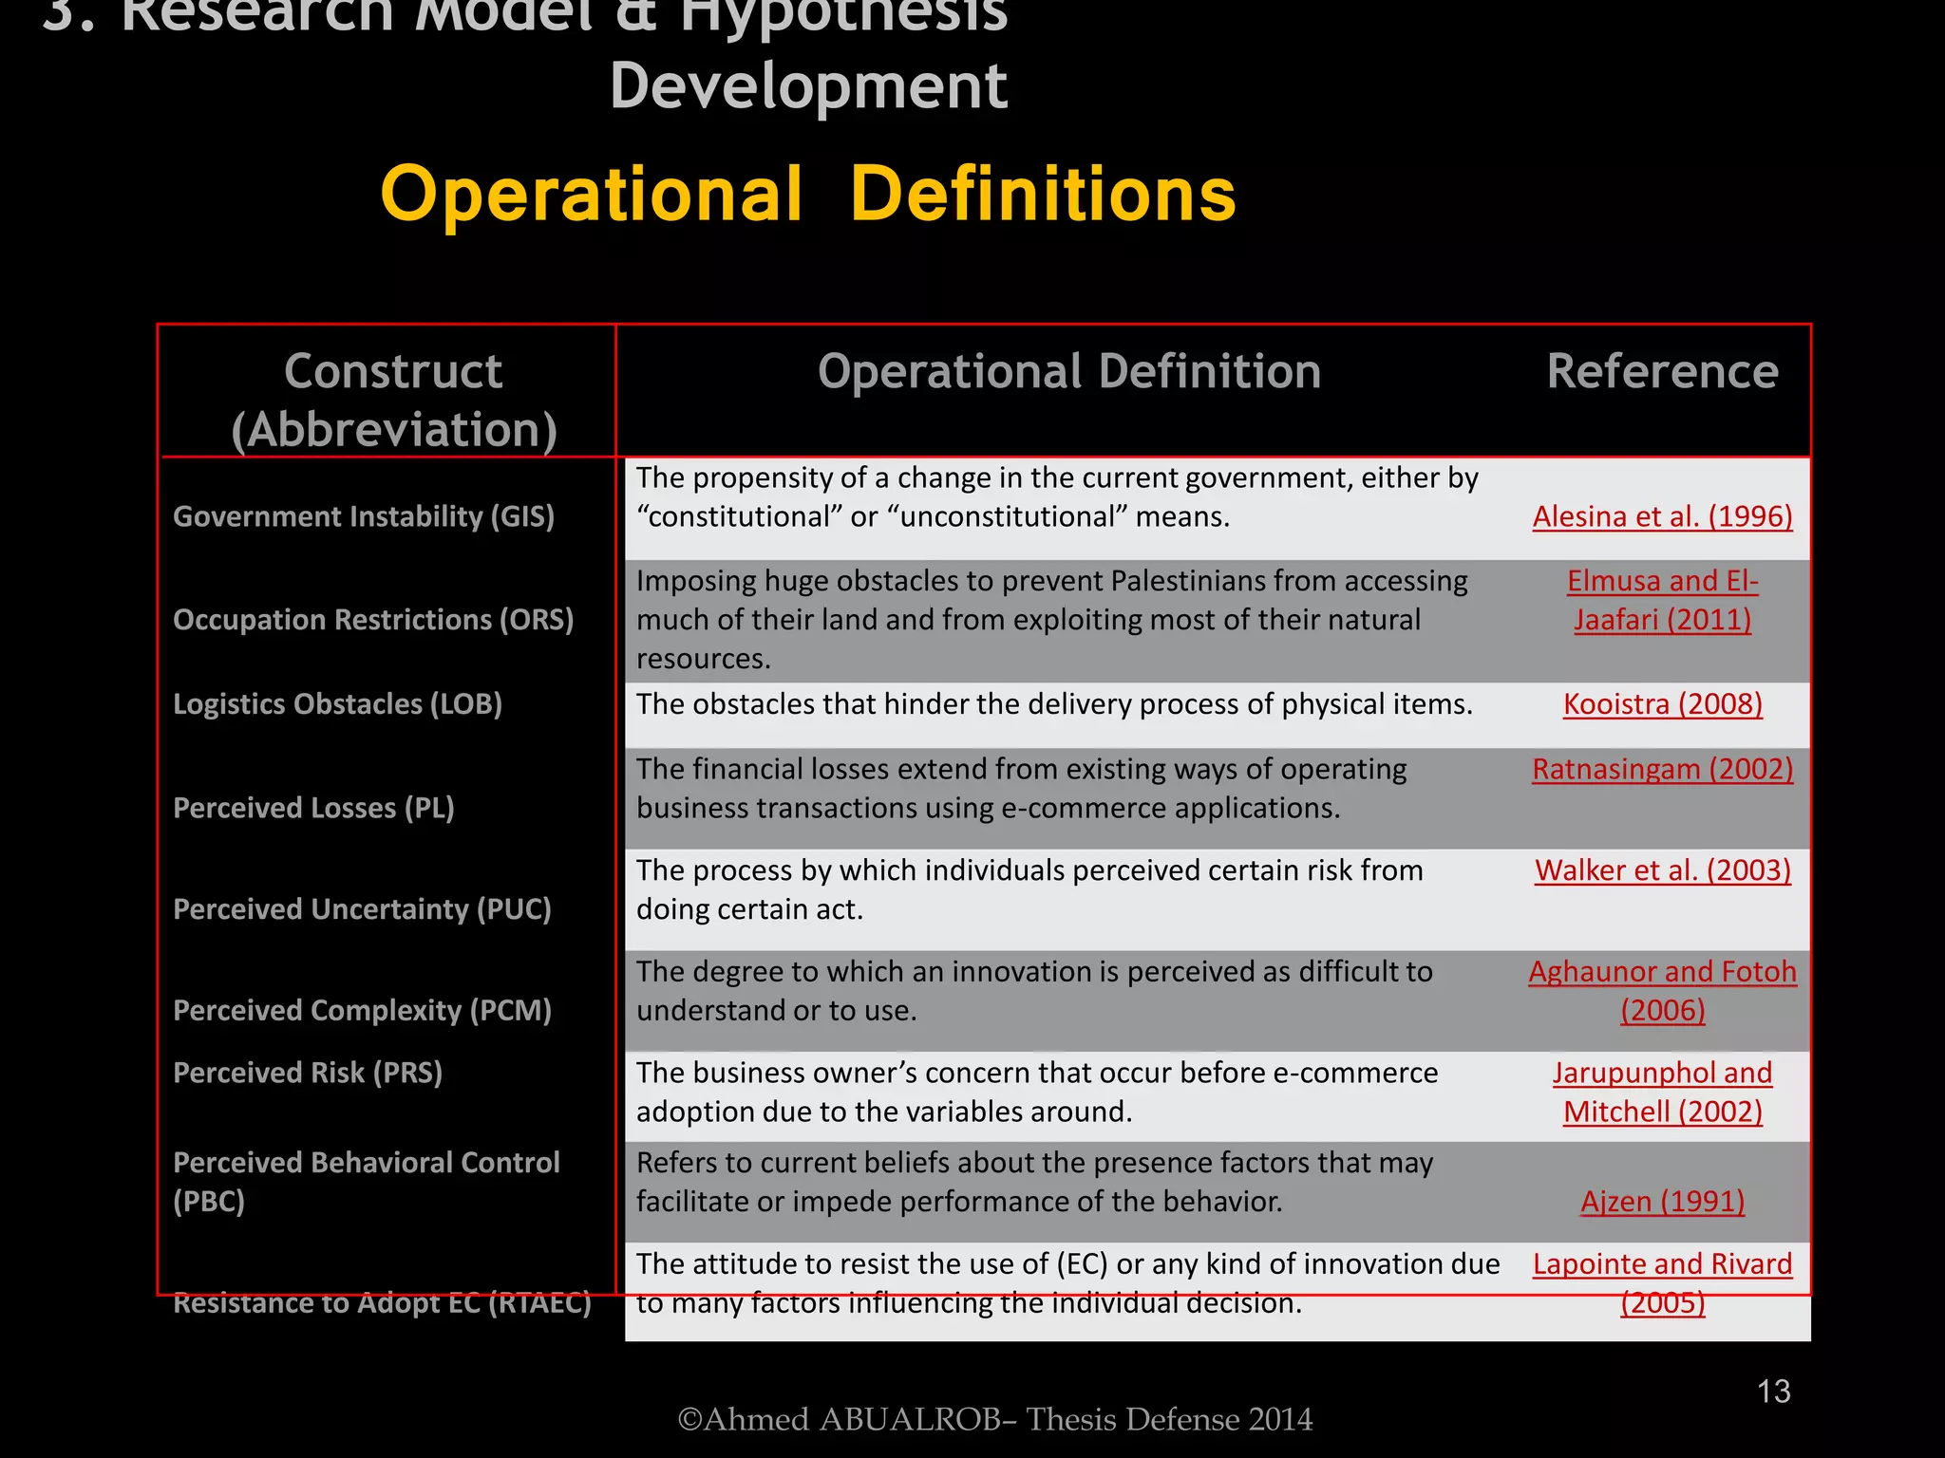Click the definition 'Refers to current beliefs'
The height and width of the screenshot is (1458, 1945).
pyautogui.click(x=1034, y=1183)
